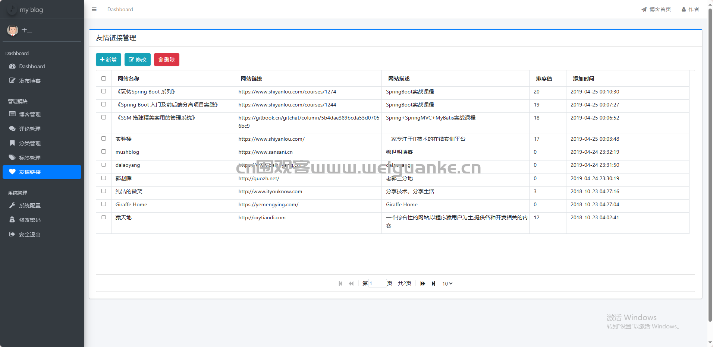Go to first page pager icon
Screen dimensions: 713x347
click(340, 283)
